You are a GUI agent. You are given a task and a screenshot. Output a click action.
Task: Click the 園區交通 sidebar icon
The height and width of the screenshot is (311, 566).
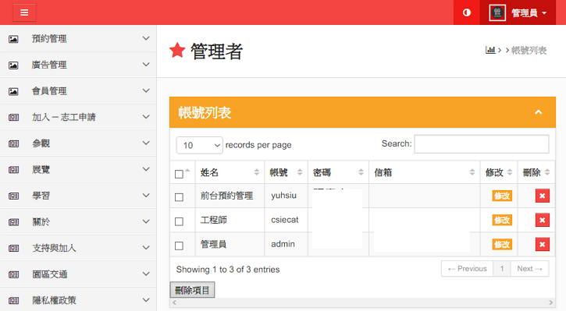pyautogui.click(x=13, y=274)
